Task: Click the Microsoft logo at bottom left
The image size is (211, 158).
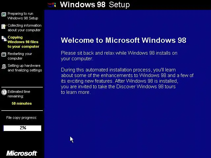Action: coord(22,153)
